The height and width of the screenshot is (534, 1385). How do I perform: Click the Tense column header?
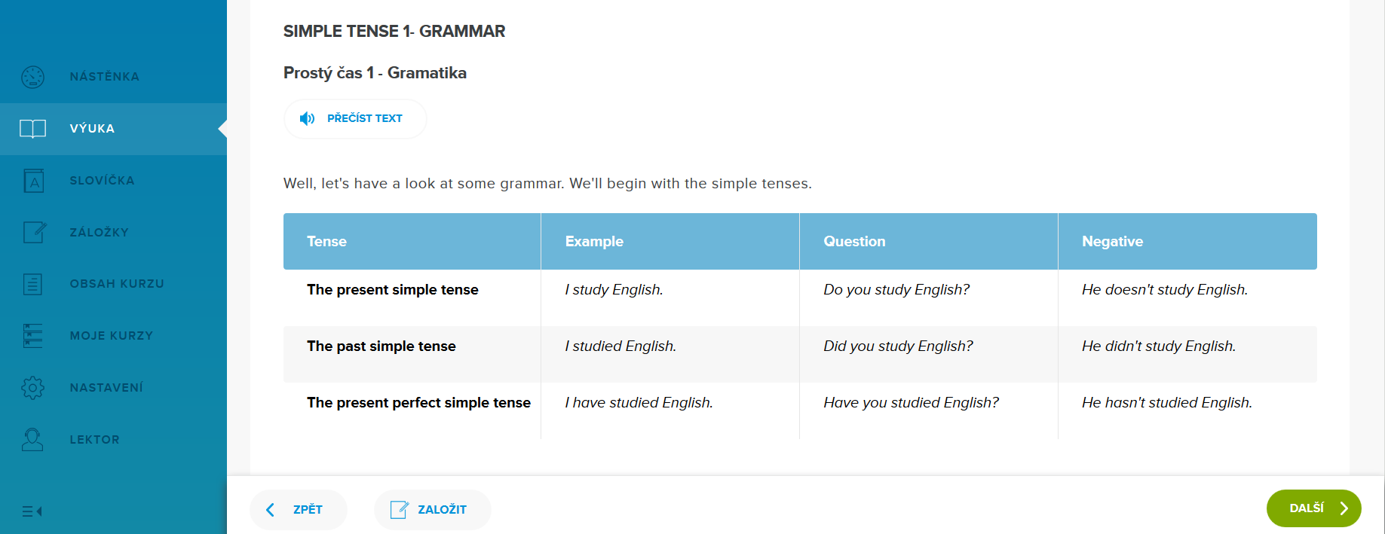(x=326, y=242)
